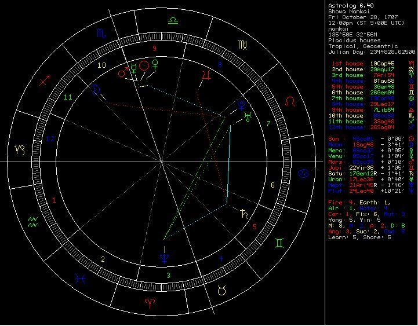Click the Libra glyph on the outer wheel
Image resolution: width=418 pixels, height=326 pixels.
173,20
